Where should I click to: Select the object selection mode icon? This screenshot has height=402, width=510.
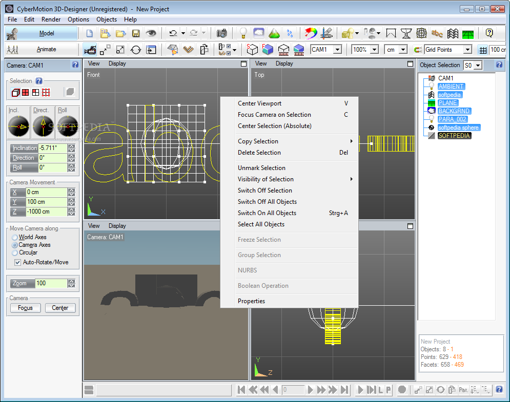point(15,92)
